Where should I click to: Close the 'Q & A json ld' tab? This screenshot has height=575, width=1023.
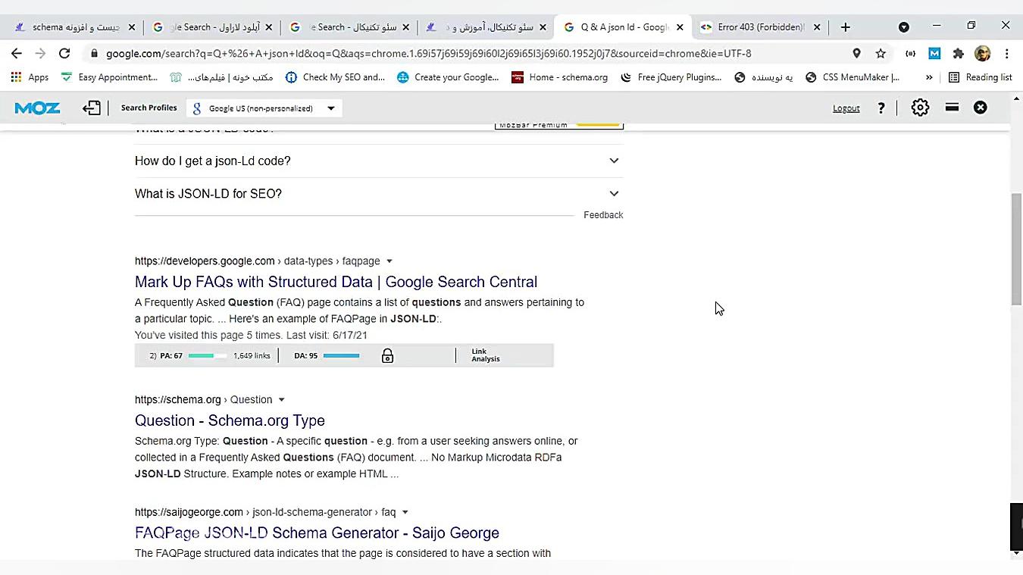[x=680, y=27]
